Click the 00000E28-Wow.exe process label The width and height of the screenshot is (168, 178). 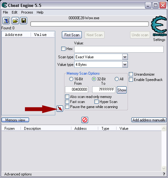tap(84, 18)
